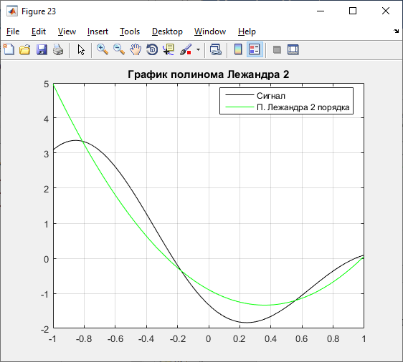
Task: Select the Brush data tool
Action: point(186,49)
